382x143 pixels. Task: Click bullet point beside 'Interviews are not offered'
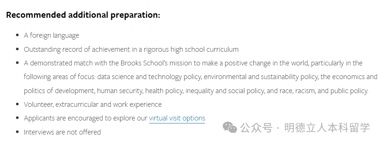(17, 132)
